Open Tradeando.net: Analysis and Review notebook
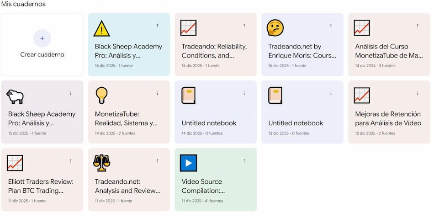 pos(128,186)
